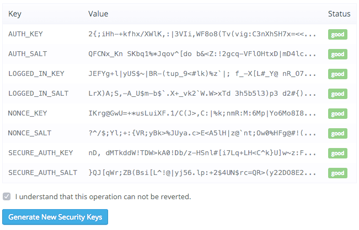
Task: Click the SECURE_AUTH_SALT good status badge
Action: click(337, 173)
